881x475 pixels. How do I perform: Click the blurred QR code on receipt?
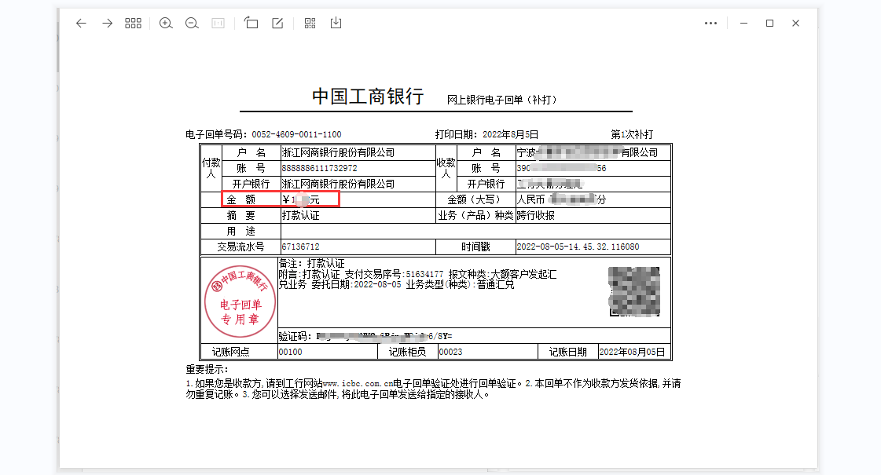click(634, 291)
